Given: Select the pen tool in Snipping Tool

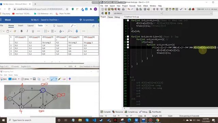Looking at the screenshot, I should 52,79.
